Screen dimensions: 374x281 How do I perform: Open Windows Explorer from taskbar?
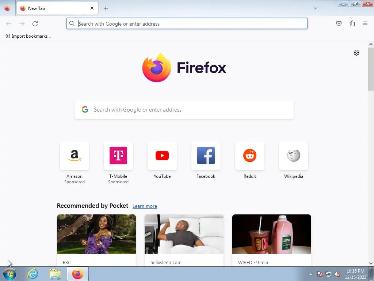click(55, 274)
